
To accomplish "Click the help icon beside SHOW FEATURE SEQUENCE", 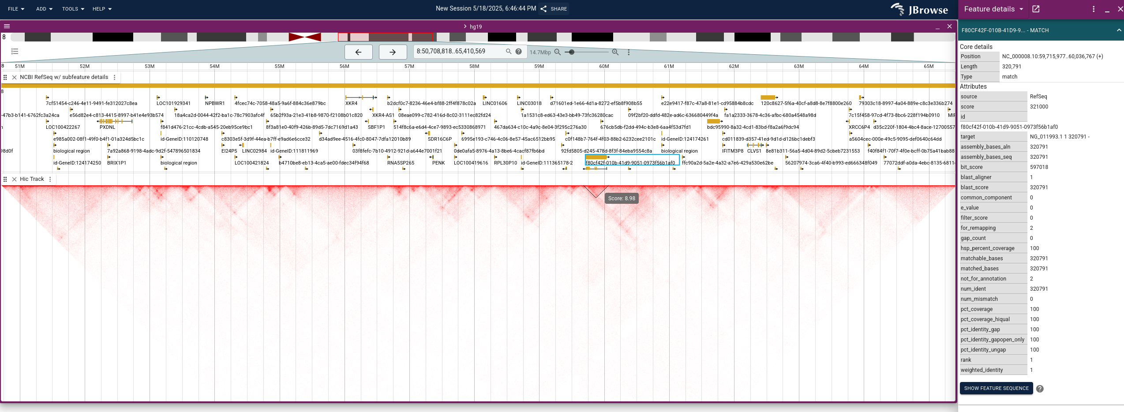I will pyautogui.click(x=1040, y=389).
